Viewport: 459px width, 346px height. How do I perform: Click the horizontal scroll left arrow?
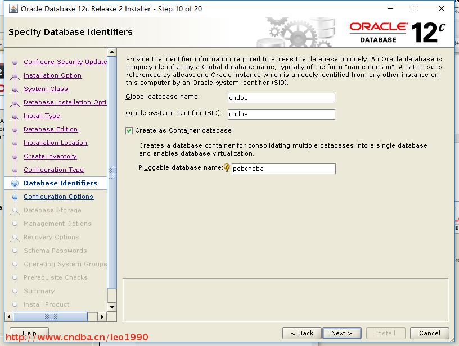pyautogui.click(x=9, y=316)
